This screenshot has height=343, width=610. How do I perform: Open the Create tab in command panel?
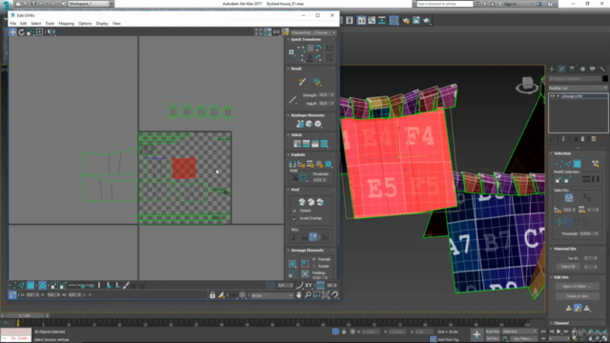(x=552, y=70)
